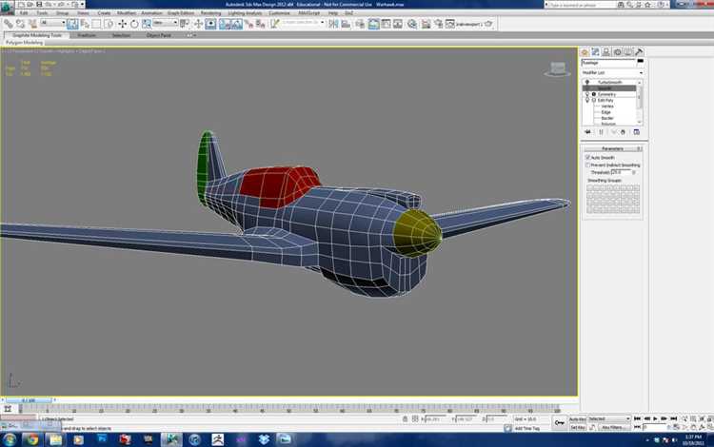Go to the start frame
714x447 pixels.
click(637, 418)
